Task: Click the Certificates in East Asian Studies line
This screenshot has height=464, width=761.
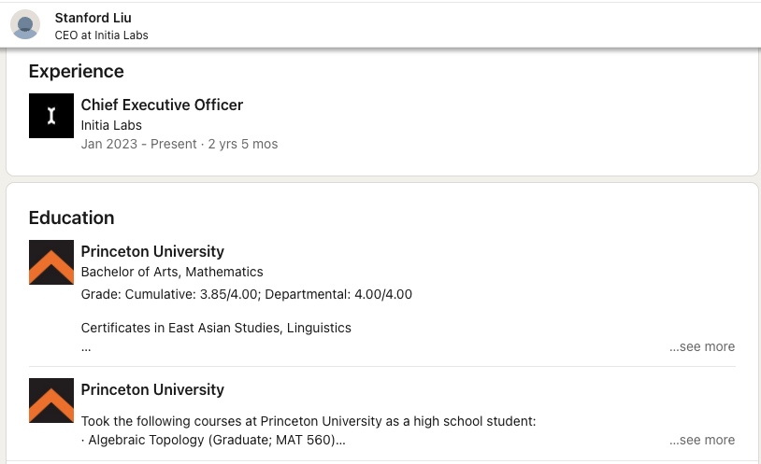Action: 216,328
